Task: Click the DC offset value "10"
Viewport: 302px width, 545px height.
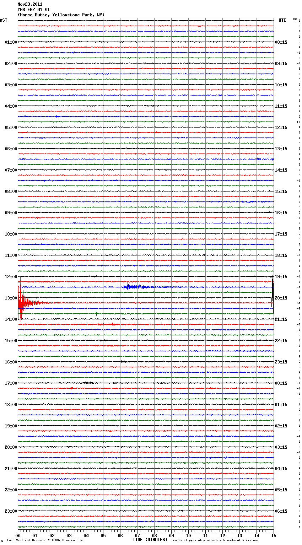Action: pos(298,122)
